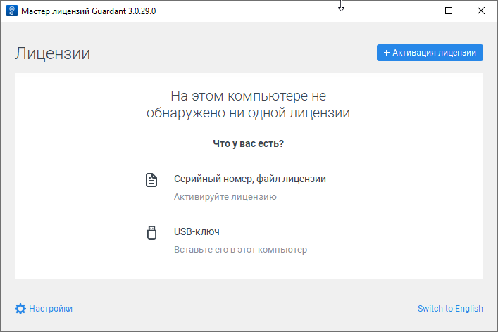Click the no licenses found message
This screenshot has height=332, width=498.
coord(249,104)
